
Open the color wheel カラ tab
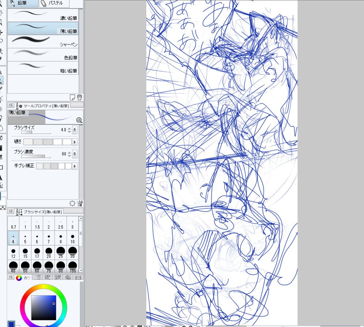point(23,278)
